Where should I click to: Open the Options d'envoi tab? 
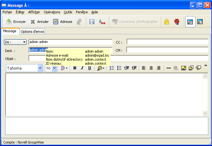(x=32, y=32)
